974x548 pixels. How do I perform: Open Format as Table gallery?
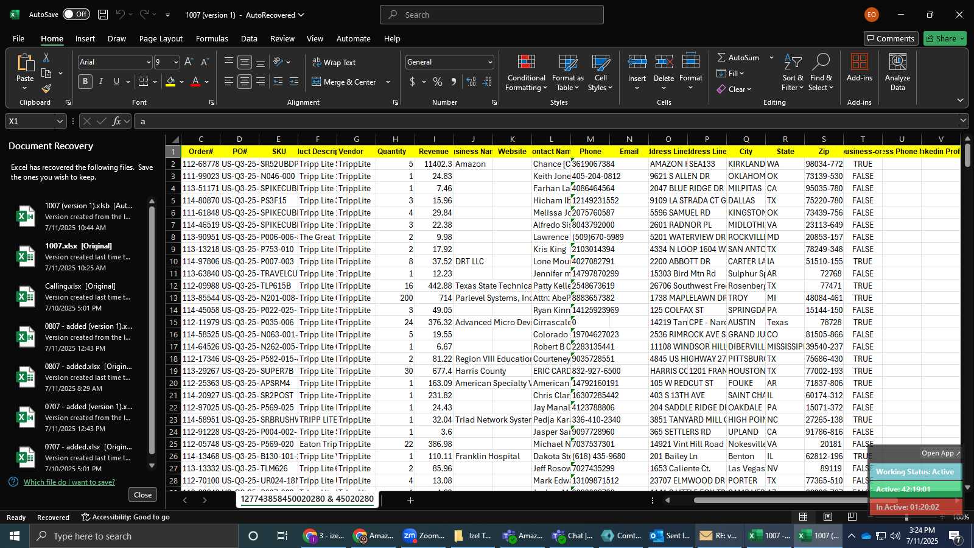568,72
